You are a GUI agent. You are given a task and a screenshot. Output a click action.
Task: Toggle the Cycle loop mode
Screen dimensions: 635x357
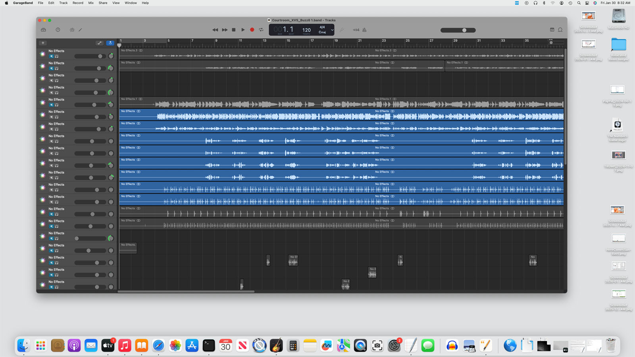(261, 30)
